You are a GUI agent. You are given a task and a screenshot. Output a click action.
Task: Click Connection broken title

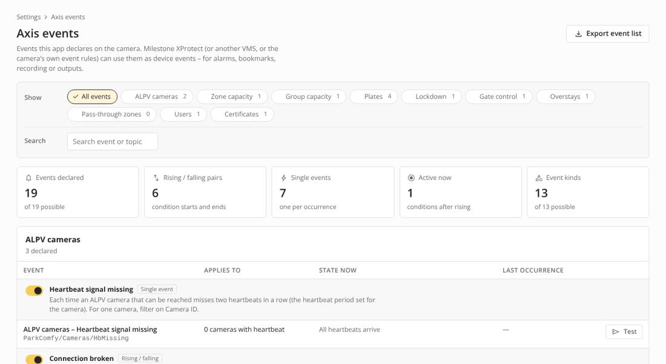click(82, 359)
